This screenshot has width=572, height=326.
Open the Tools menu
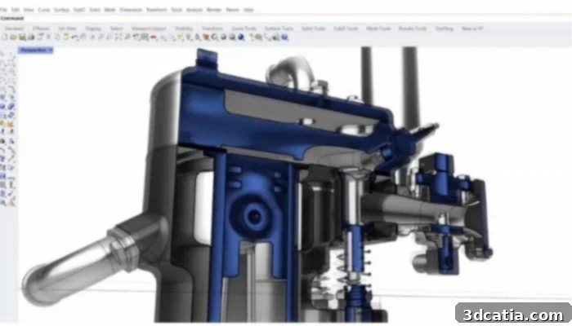[177, 10]
